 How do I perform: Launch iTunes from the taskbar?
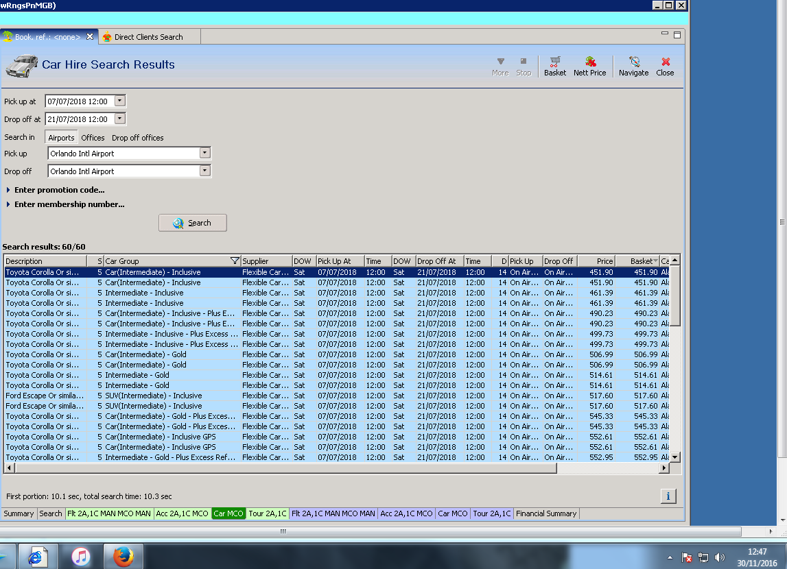(x=81, y=557)
